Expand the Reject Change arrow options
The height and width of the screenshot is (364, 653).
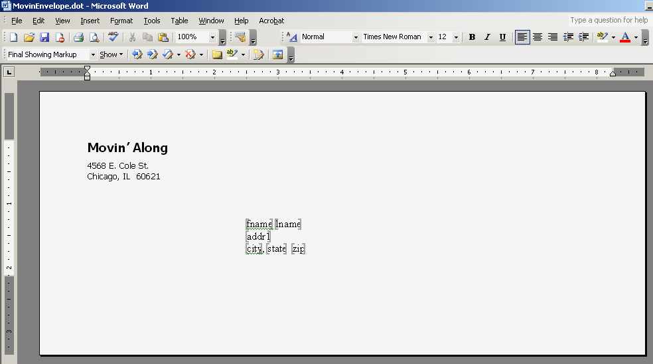(201, 54)
